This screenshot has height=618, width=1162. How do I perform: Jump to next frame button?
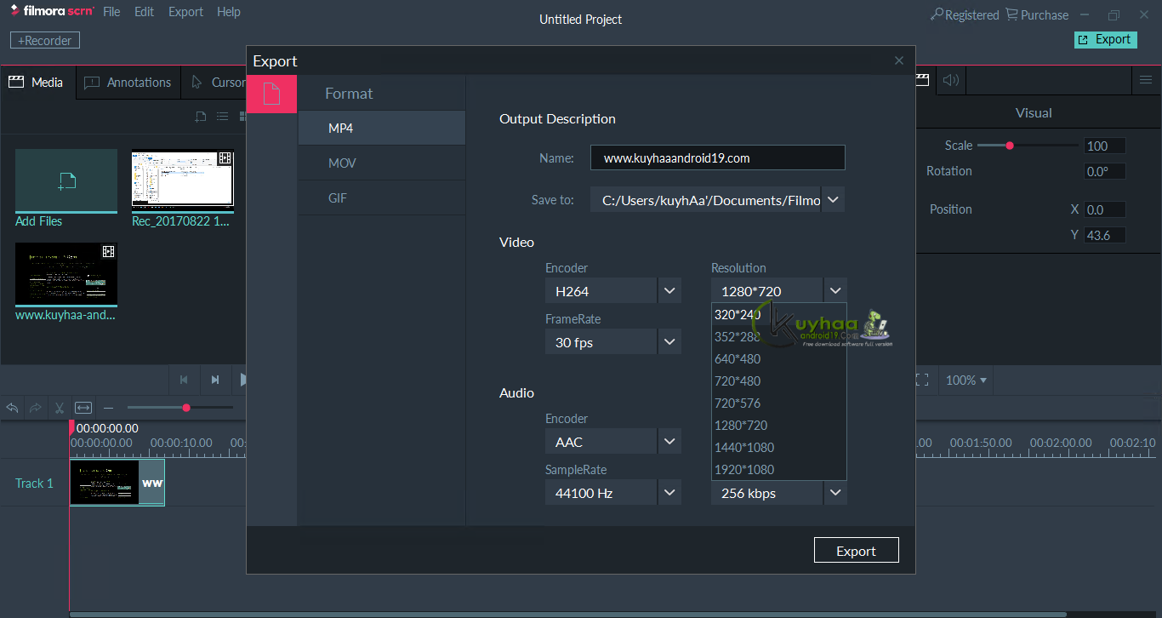[x=215, y=380]
